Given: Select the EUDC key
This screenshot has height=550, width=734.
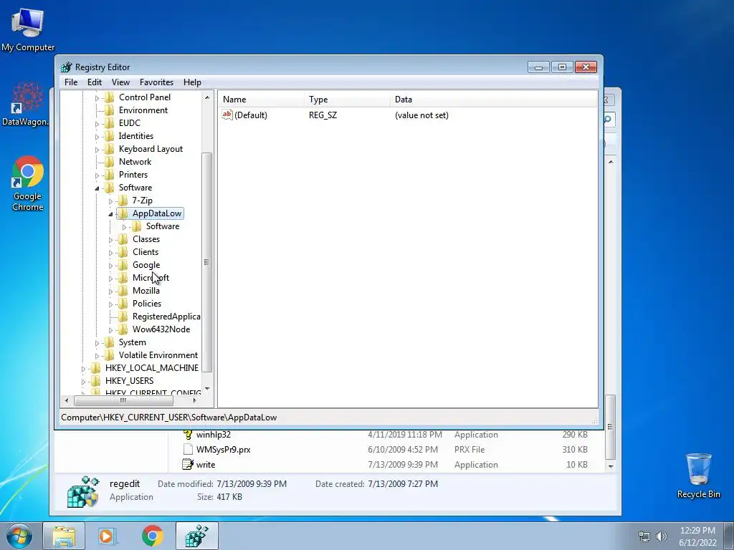Looking at the screenshot, I should (x=129, y=123).
